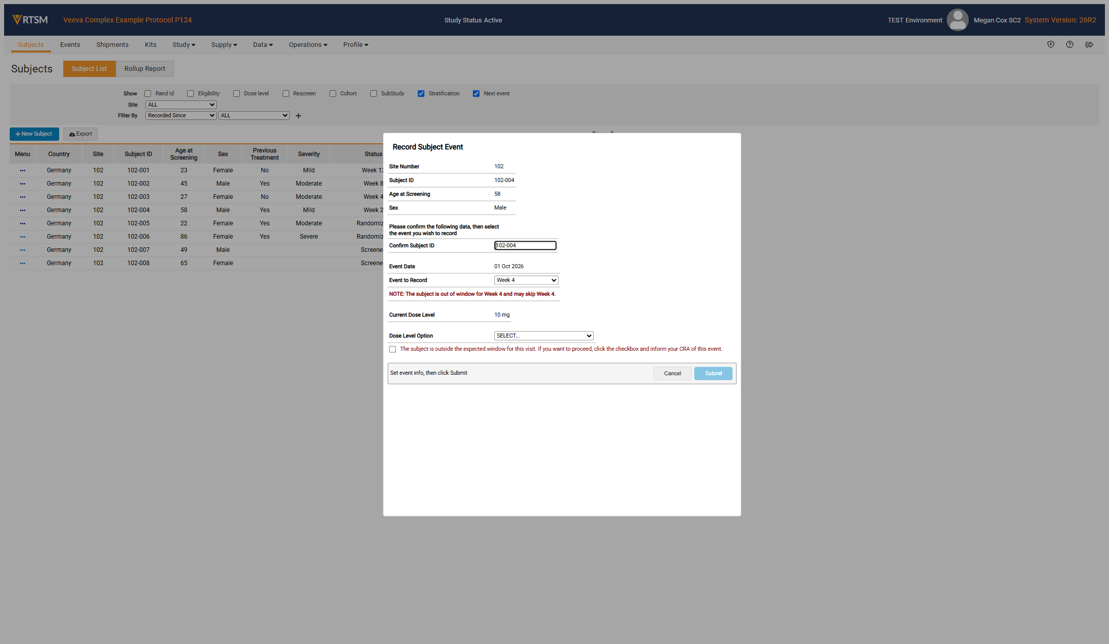The width and height of the screenshot is (1109, 644).
Task: Open row menu for subject 102-005
Action: click(22, 223)
